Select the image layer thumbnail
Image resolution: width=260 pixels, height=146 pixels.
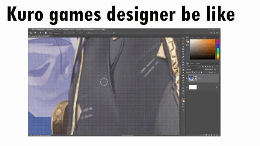click(x=193, y=78)
